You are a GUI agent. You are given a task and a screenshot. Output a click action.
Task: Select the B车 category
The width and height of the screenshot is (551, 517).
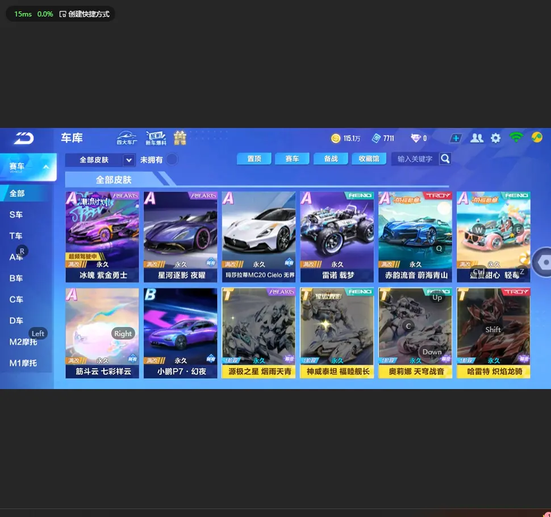click(x=16, y=278)
